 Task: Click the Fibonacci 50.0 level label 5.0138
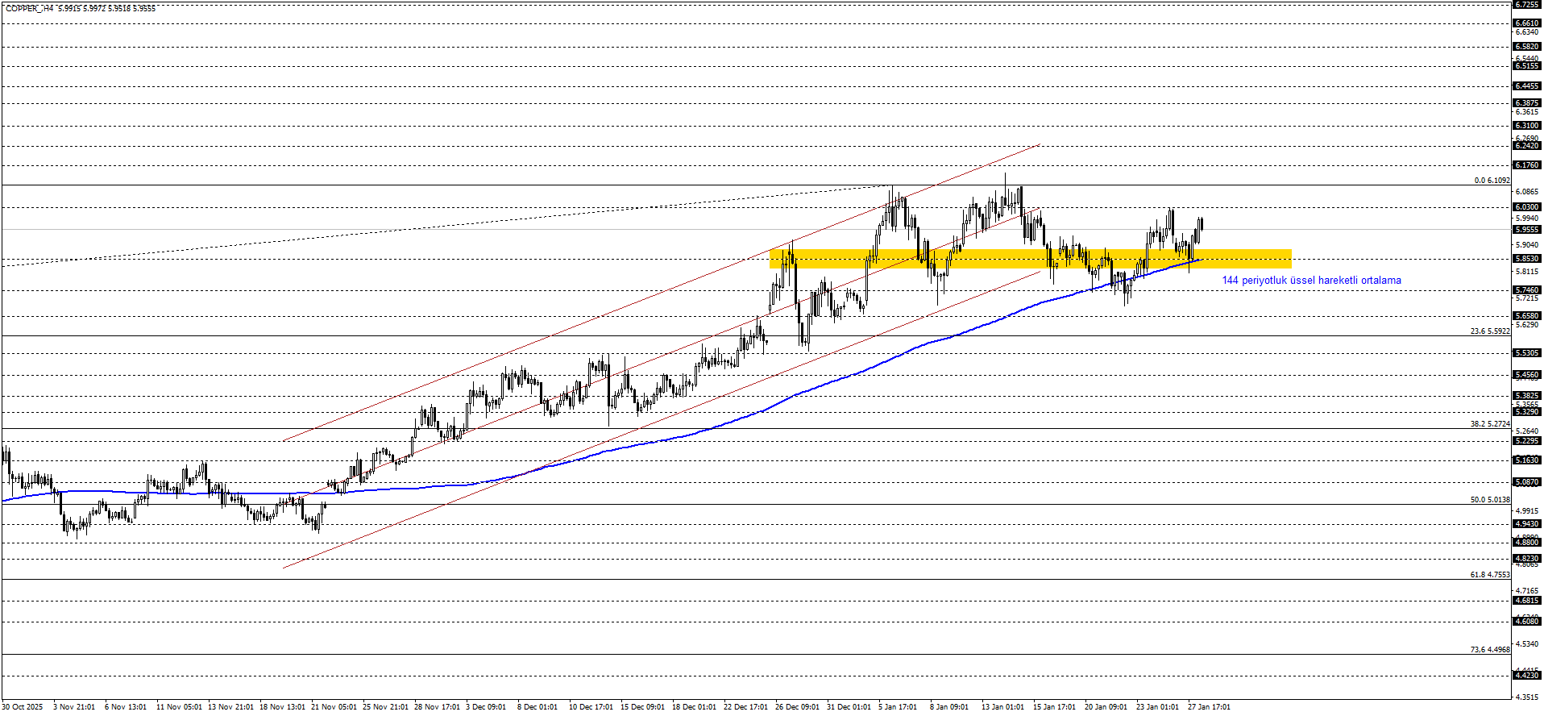pos(1490,500)
